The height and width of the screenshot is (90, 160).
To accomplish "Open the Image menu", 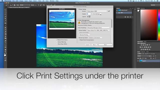I will (21, 1).
